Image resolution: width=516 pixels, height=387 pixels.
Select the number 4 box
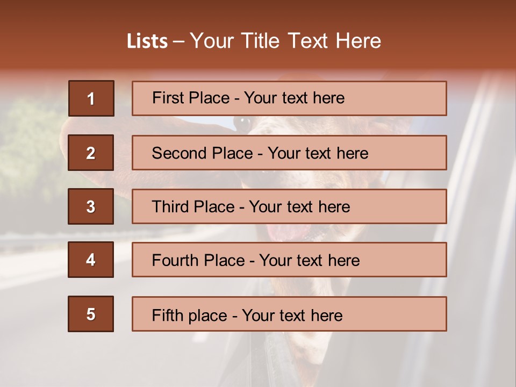(91, 260)
